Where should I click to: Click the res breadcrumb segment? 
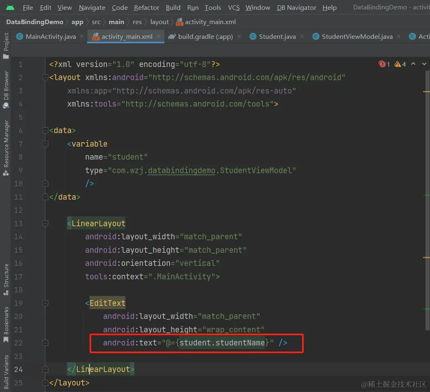click(137, 22)
